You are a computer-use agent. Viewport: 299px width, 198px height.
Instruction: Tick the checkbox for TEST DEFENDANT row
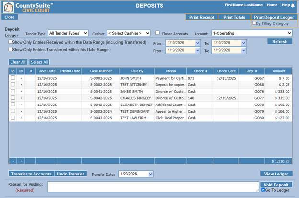pyautogui.click(x=13, y=111)
